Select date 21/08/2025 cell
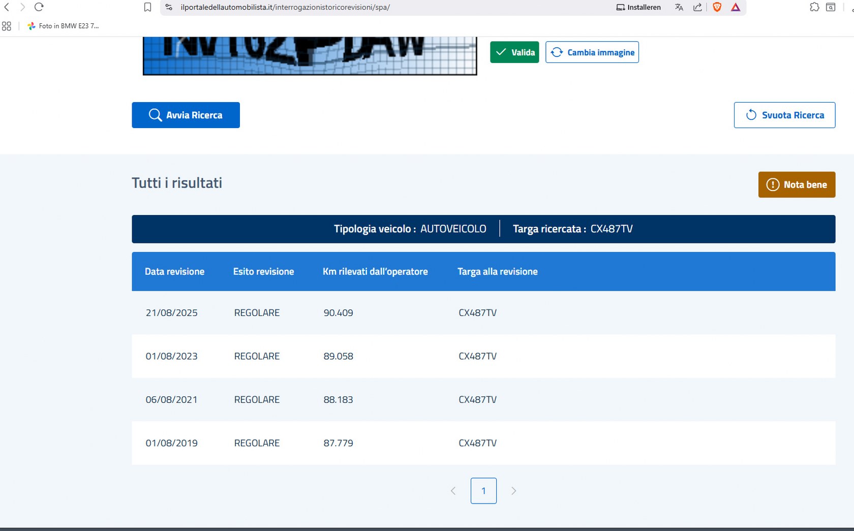The image size is (854, 531). tap(172, 313)
